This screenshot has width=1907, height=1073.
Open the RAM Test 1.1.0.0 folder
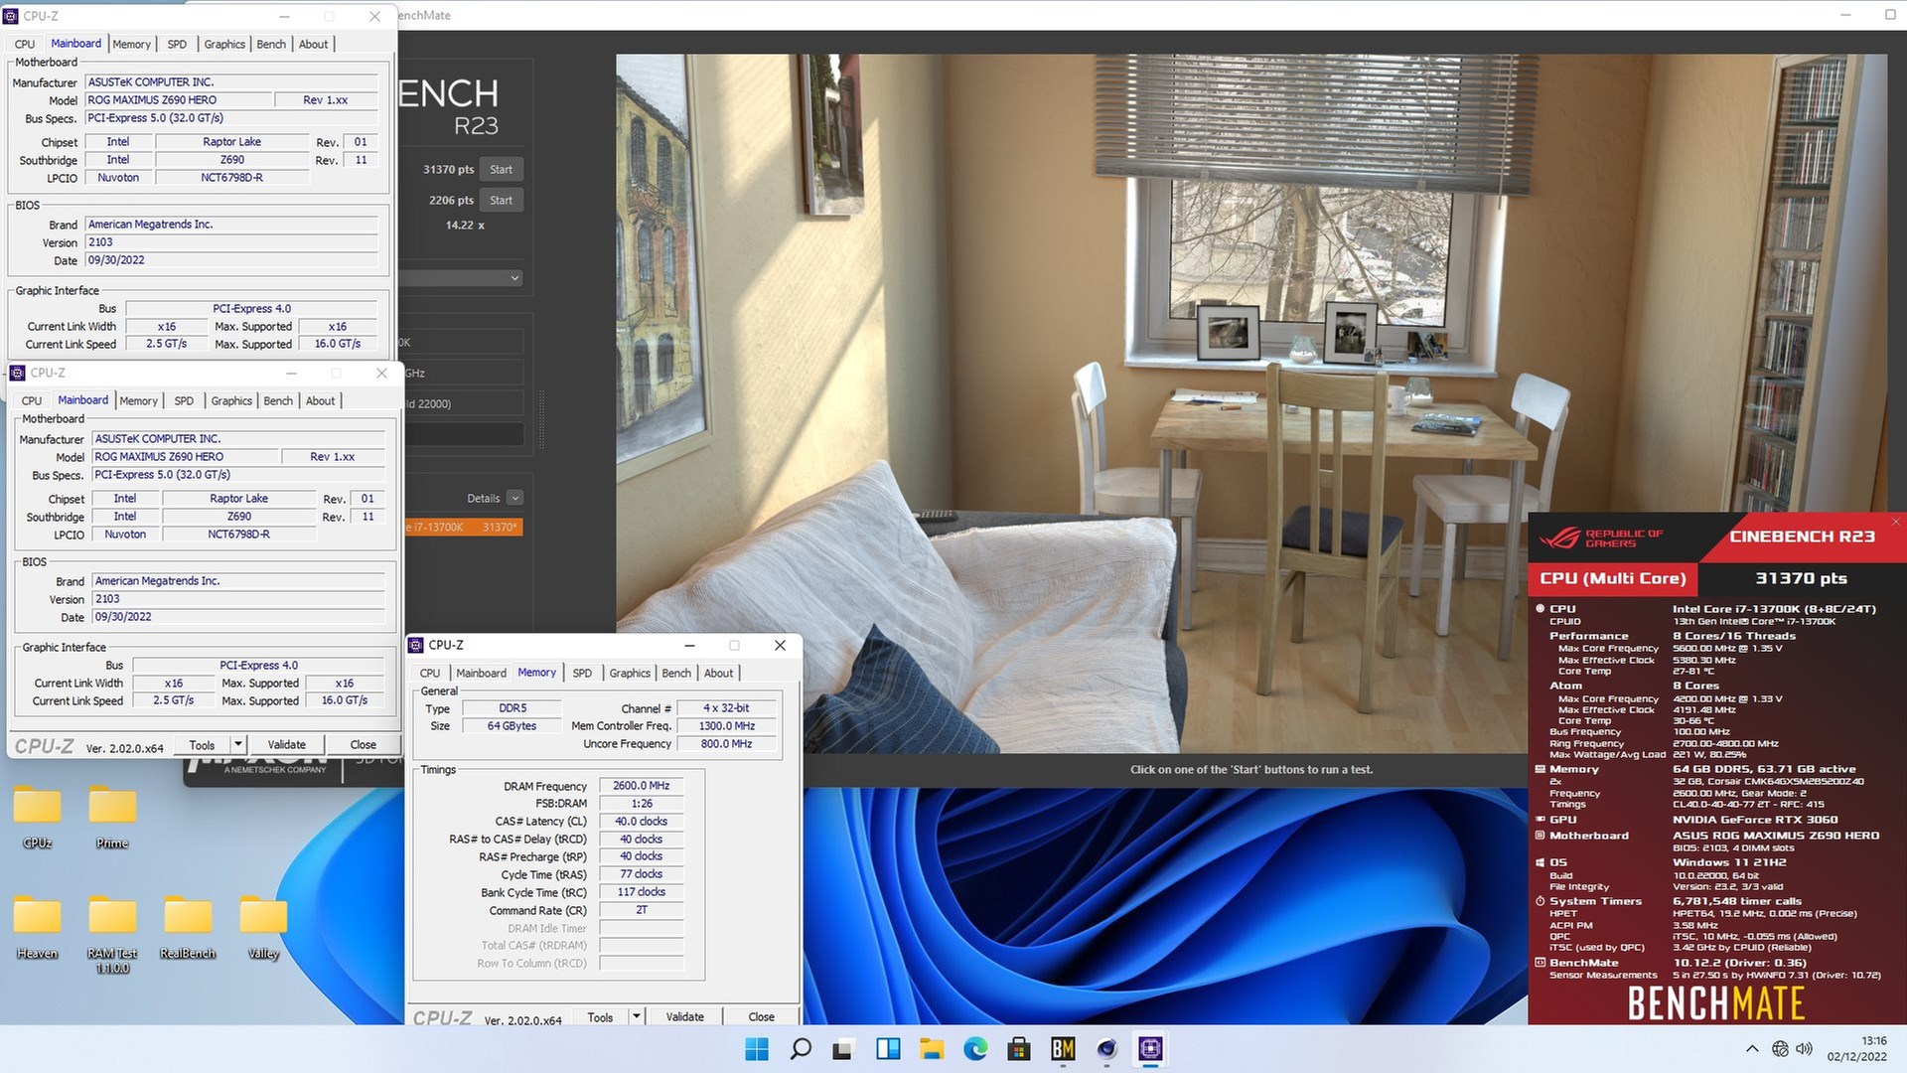point(112,934)
